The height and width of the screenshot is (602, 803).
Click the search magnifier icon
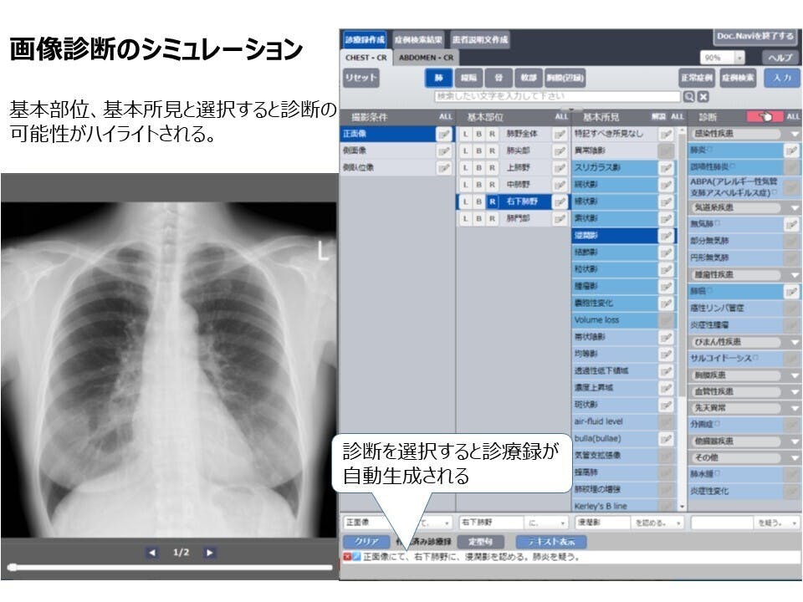click(688, 96)
